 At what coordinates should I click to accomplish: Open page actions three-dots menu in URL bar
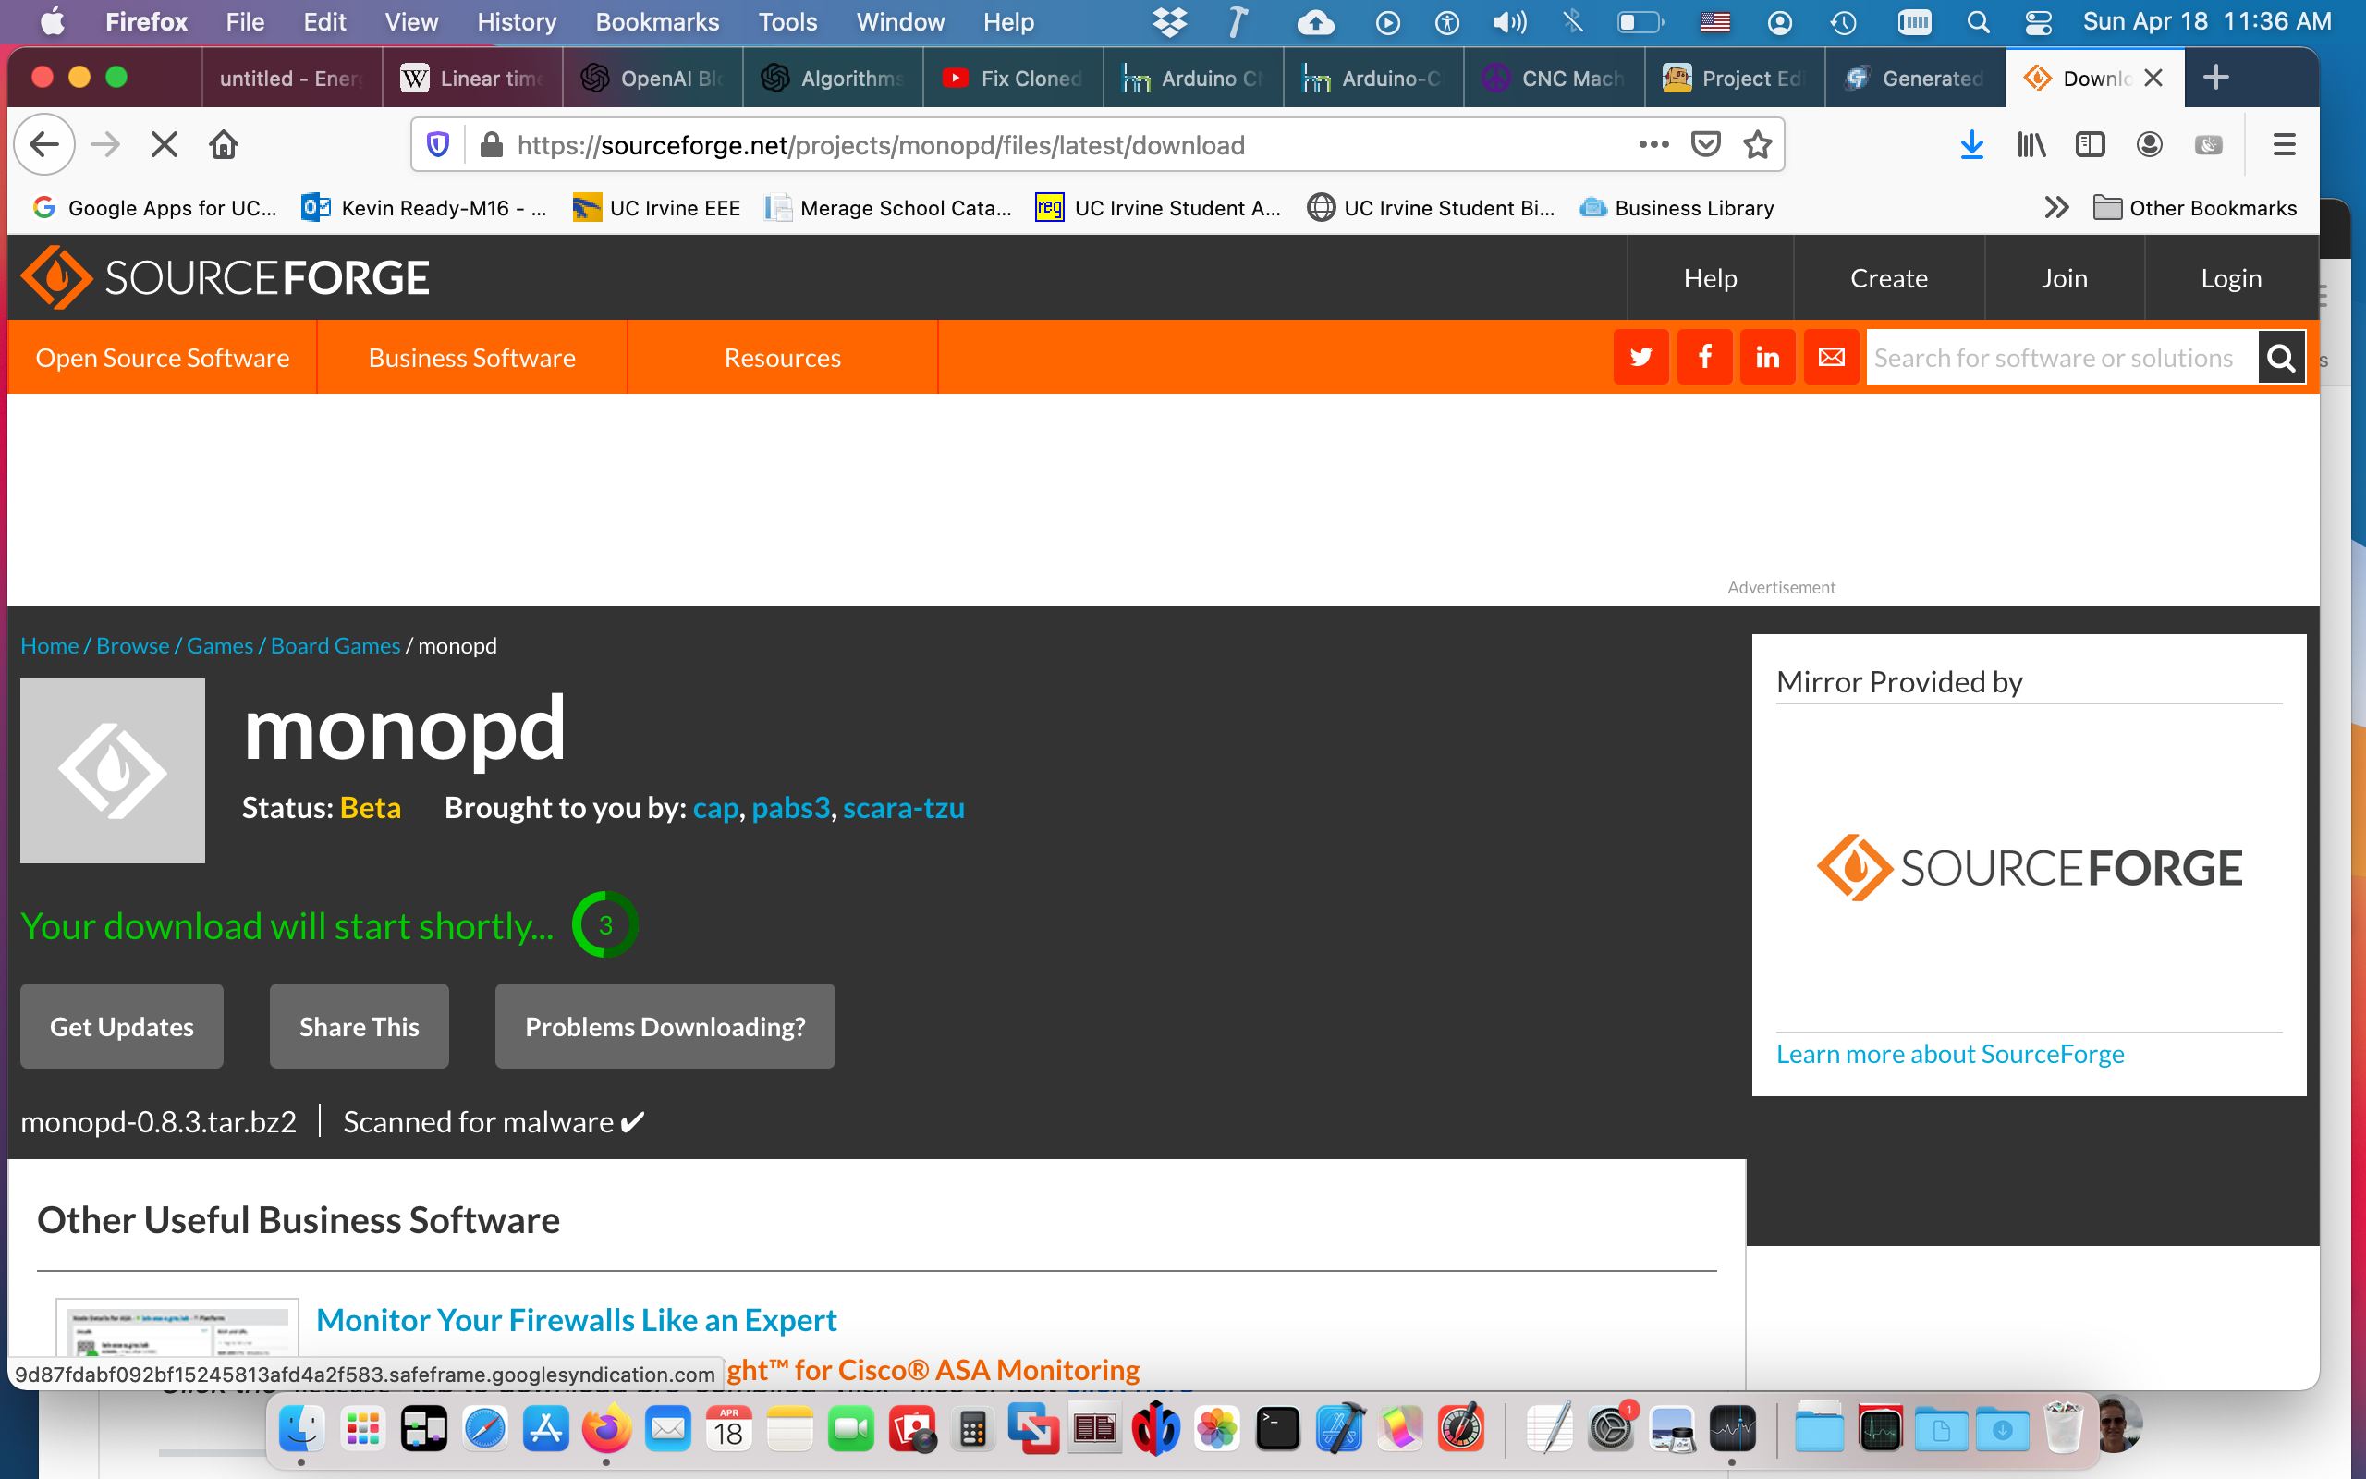(1654, 145)
